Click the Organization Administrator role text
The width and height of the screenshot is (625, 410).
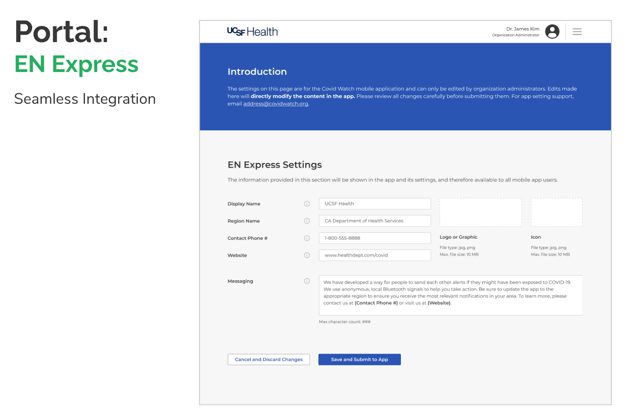tap(516, 35)
